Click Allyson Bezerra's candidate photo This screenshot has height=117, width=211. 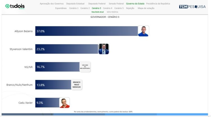click(x=143, y=31)
